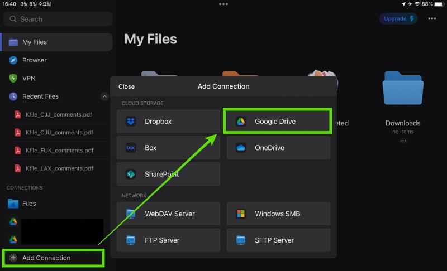Tap the Upgrade button

click(398, 18)
